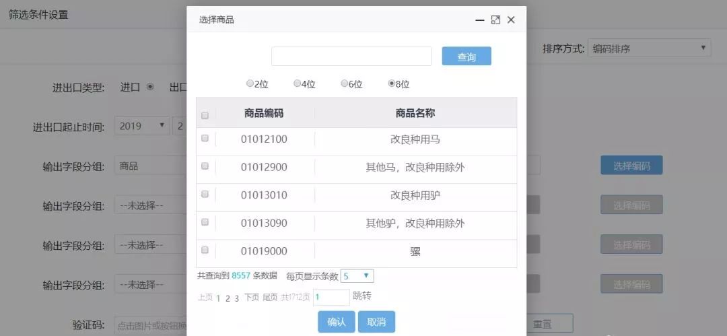Maximize the 选择商品 dialog
This screenshot has height=336, width=727.
pos(495,20)
